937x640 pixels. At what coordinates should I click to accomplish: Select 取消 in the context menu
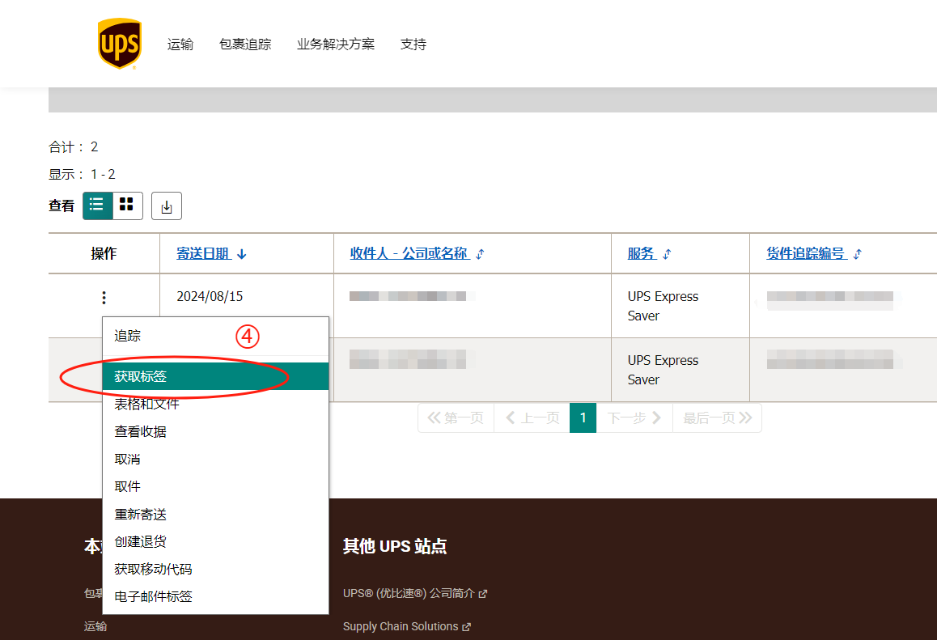pos(216,459)
